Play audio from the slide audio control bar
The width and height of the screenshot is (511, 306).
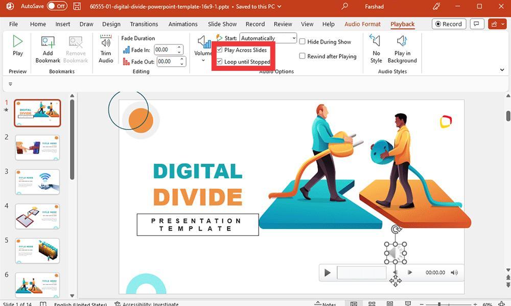(x=327, y=272)
